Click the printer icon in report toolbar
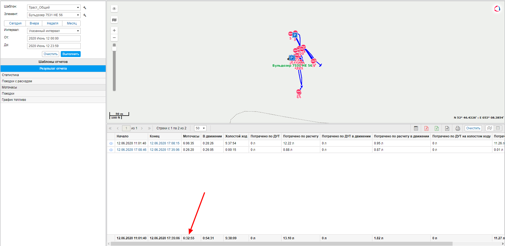The width and height of the screenshot is (505, 246). click(458, 128)
